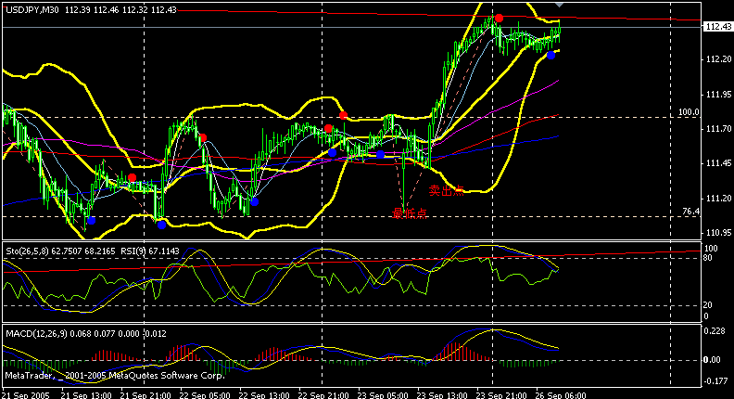Click the 21 Sep 13:00 time label
This screenshot has width=734, height=399.
click(x=86, y=395)
